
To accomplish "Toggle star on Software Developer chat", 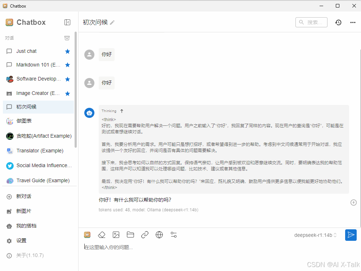I will coord(67,79).
